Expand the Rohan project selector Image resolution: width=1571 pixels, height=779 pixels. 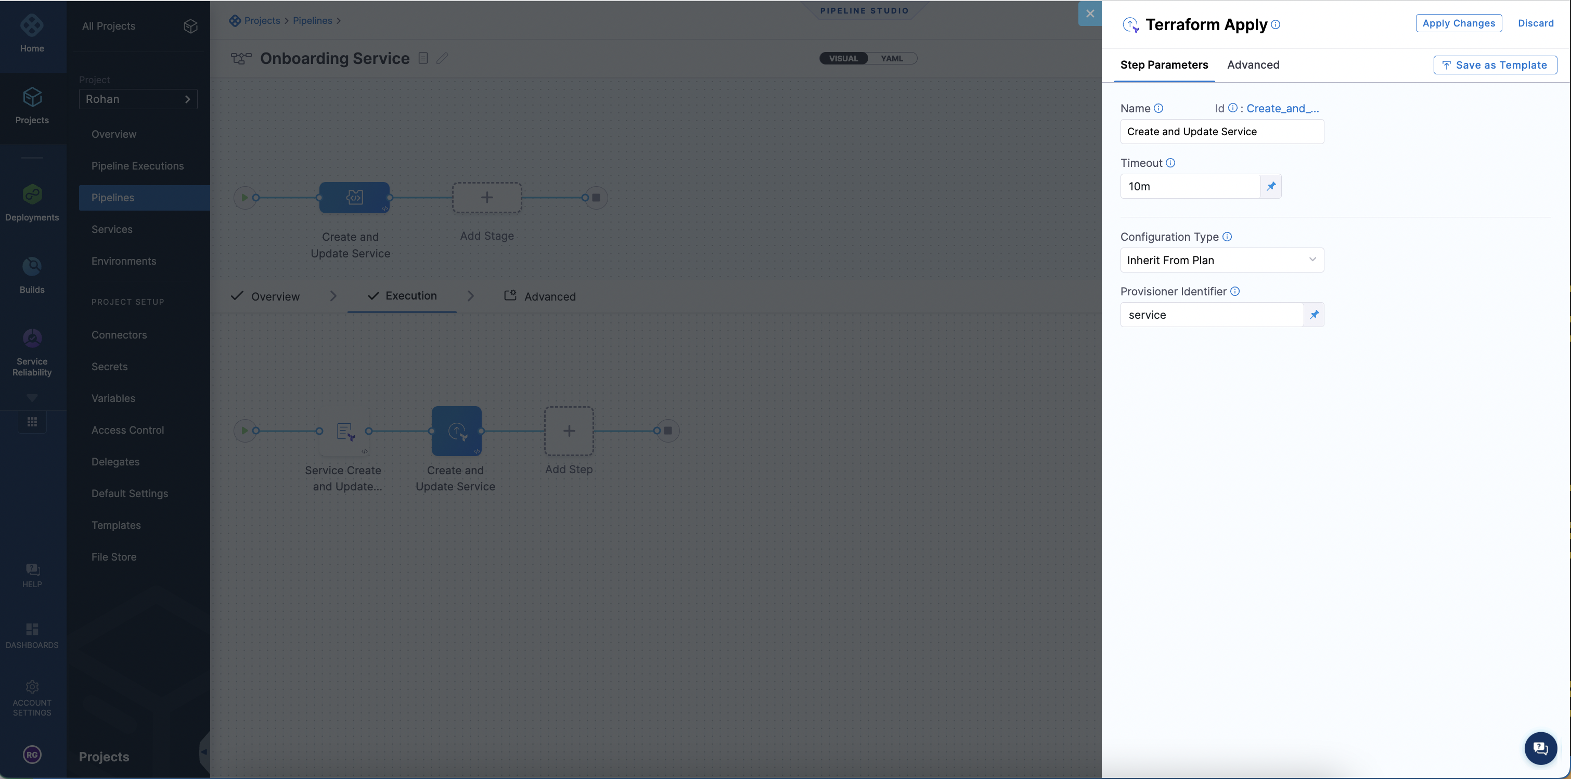(x=138, y=99)
